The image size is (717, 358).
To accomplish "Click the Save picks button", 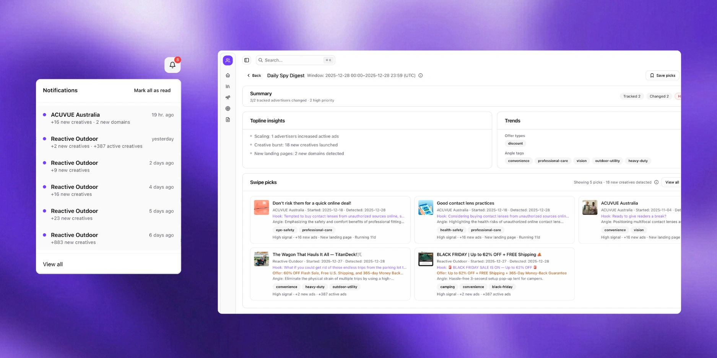I will (x=662, y=75).
